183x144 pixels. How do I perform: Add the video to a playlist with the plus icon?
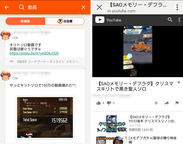pyautogui.click(x=156, y=103)
